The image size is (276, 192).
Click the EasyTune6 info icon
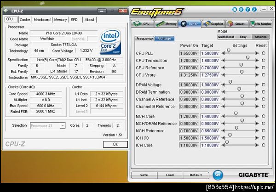click(254, 9)
